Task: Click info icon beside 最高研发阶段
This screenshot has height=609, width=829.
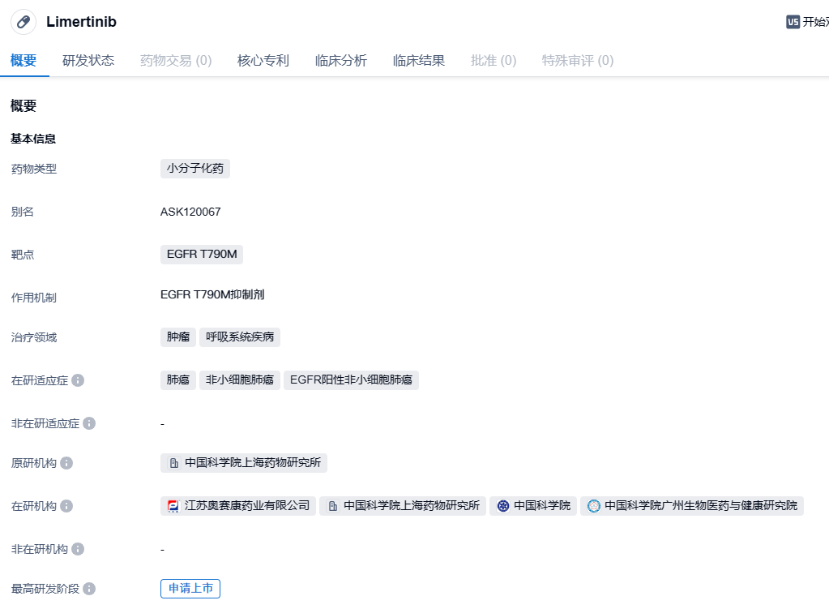Action: pyautogui.click(x=89, y=589)
